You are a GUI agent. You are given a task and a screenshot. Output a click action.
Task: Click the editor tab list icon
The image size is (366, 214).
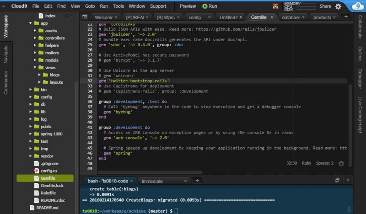click(85, 17)
